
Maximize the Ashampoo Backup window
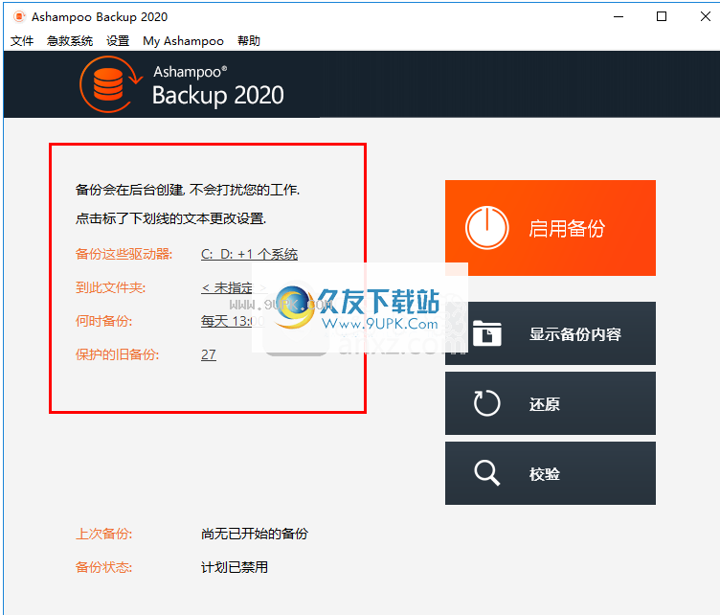pyautogui.click(x=662, y=16)
